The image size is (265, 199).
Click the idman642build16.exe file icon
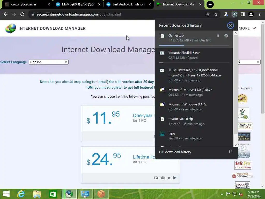162,53
